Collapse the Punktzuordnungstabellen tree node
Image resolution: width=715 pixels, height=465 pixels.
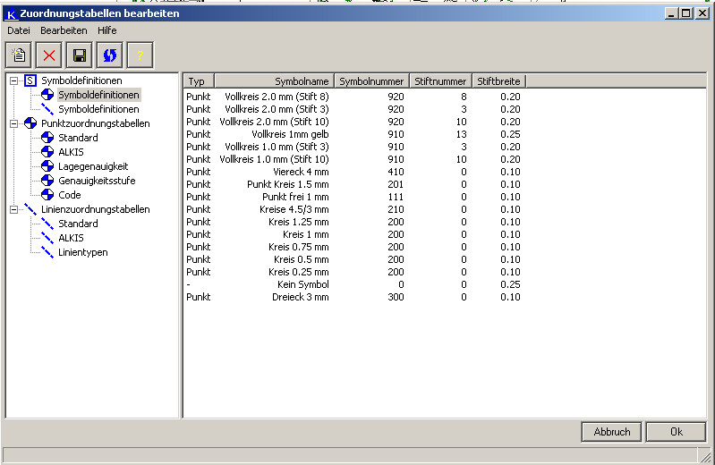(x=14, y=123)
